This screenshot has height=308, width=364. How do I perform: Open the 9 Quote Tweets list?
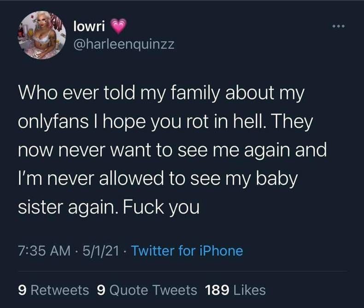(147, 290)
